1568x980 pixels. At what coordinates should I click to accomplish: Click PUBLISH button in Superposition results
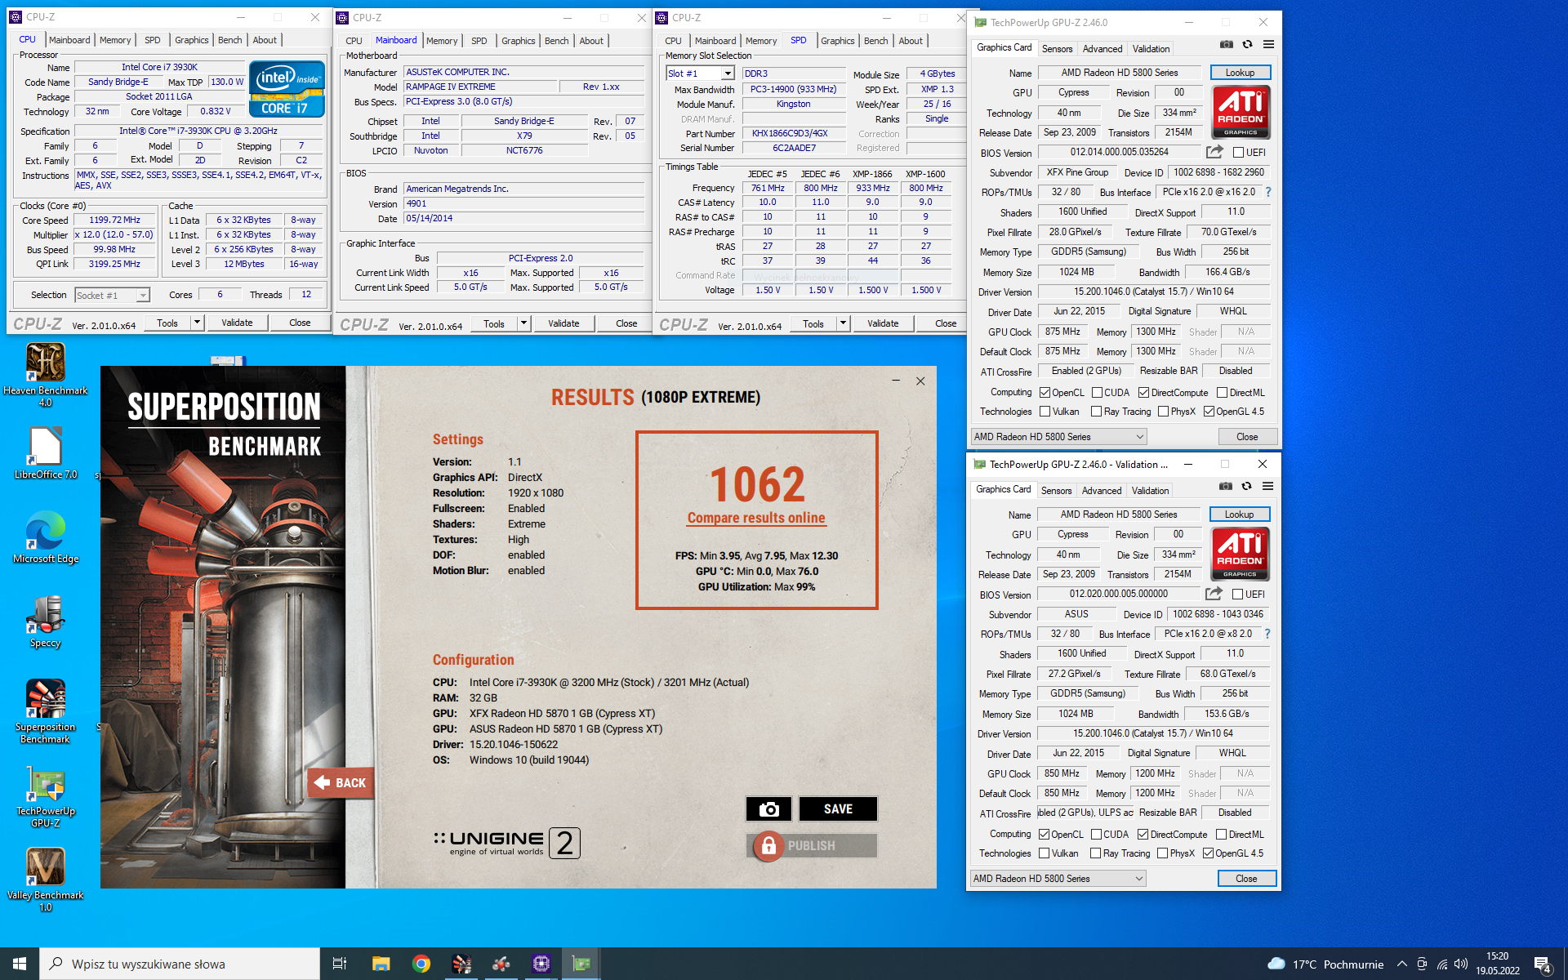[811, 846]
